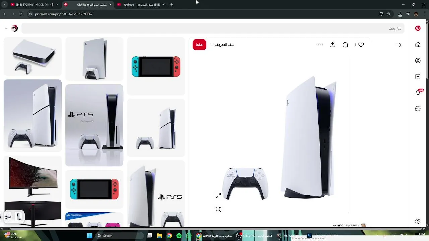The width and height of the screenshot is (429, 241).
Task: Open messages chat bubble in sidebar
Action: tap(418, 109)
